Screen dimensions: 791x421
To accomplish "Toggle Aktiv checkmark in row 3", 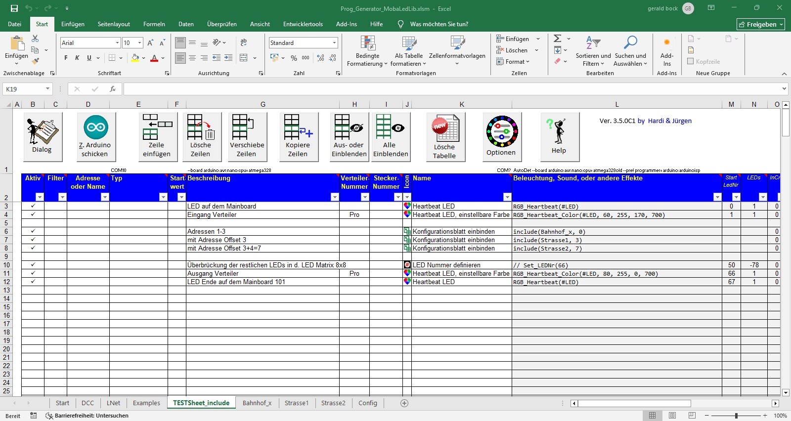I will [33, 206].
